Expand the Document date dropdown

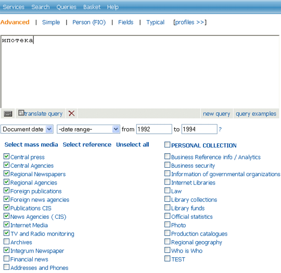(x=27, y=129)
